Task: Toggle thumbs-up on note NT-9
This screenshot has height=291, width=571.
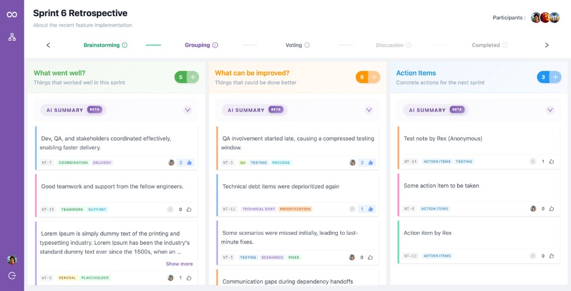Action: 189,278
